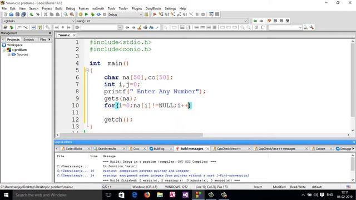Open the search text combo box dropdown arrow
This screenshot has height=200, width=356.
pos(120,27)
